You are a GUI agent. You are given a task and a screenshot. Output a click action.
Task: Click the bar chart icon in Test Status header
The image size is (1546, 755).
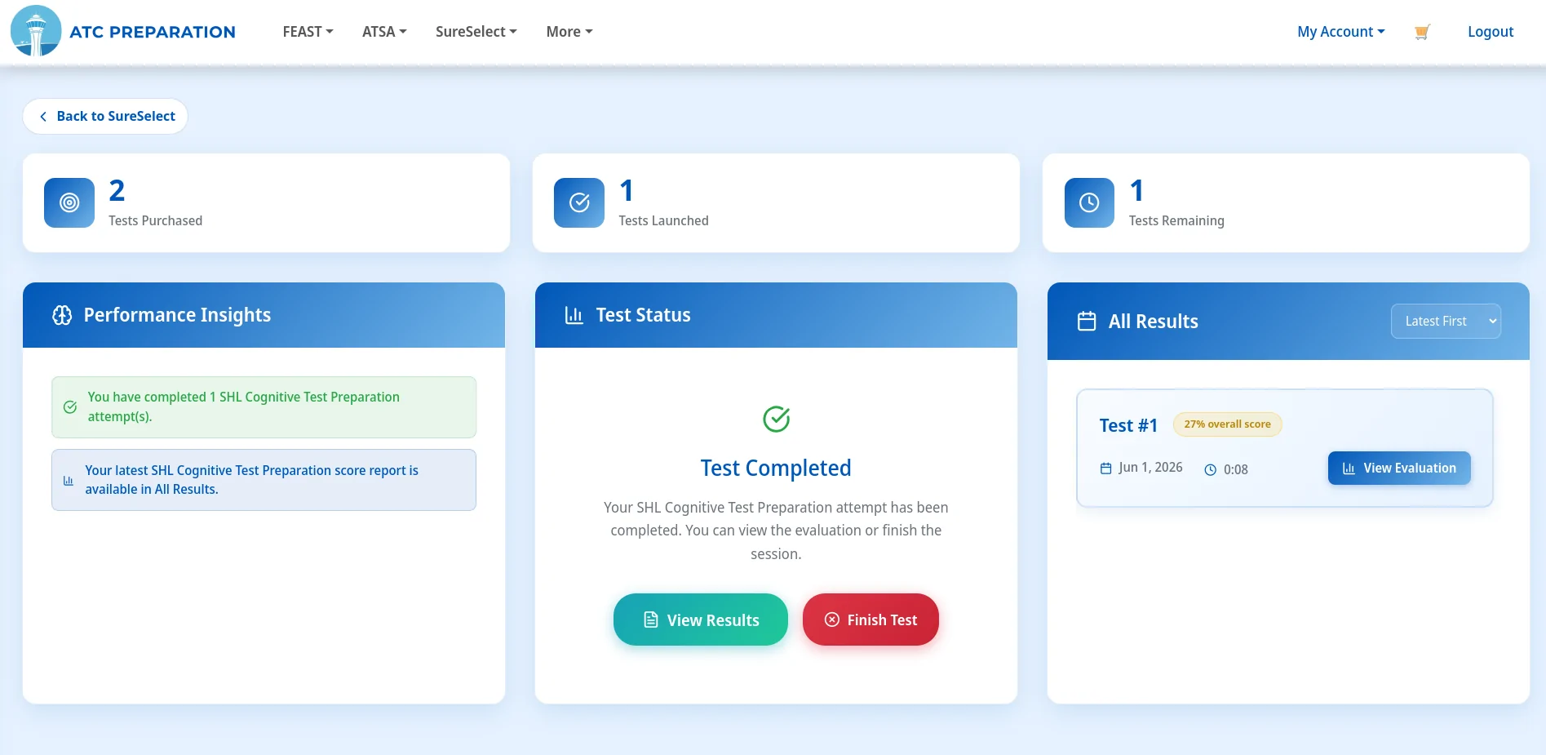click(x=574, y=315)
